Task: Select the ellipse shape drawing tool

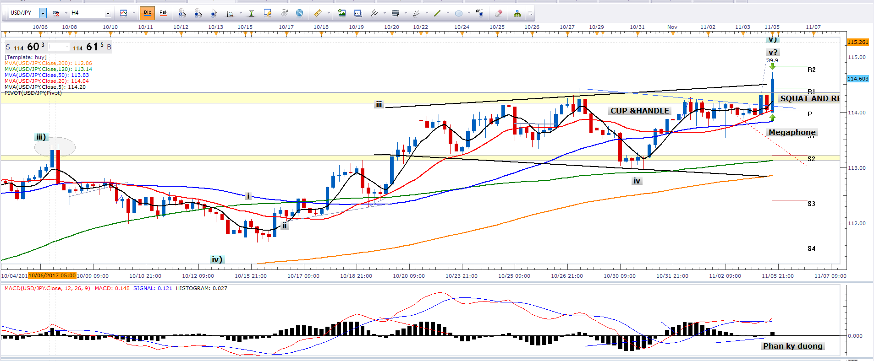Action: point(458,13)
